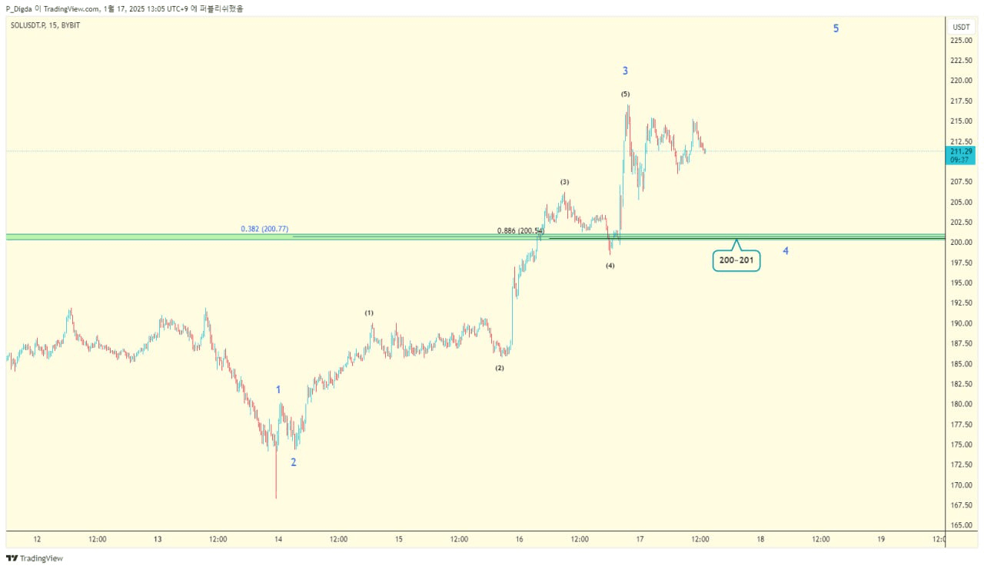984x569 pixels.
Task: Click the 192.50 price axis label
Action: coord(961,303)
